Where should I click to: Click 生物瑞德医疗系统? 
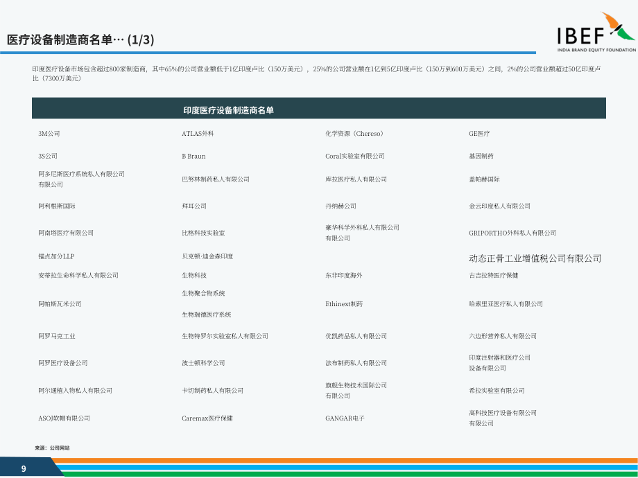[x=206, y=315]
